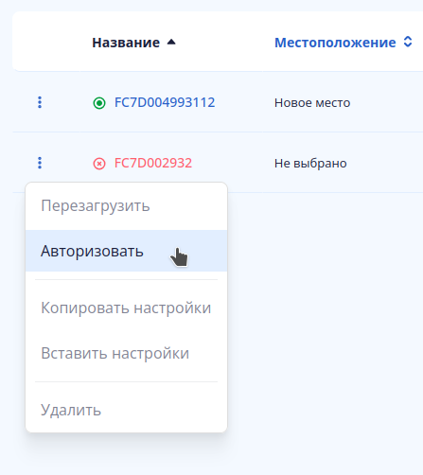Click the second separator above Удалить
The image size is (423, 475).
126,381
